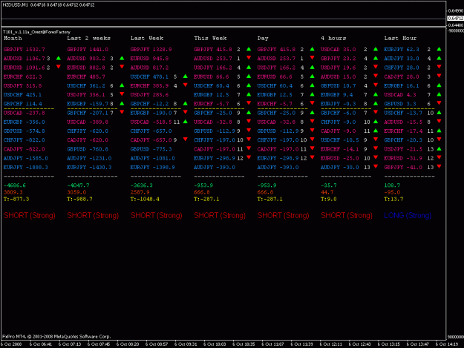Click SHORT (Strong) under the 4 hours column
Image resolution: width=464 pixels, height=348 pixels.
[x=347, y=215]
